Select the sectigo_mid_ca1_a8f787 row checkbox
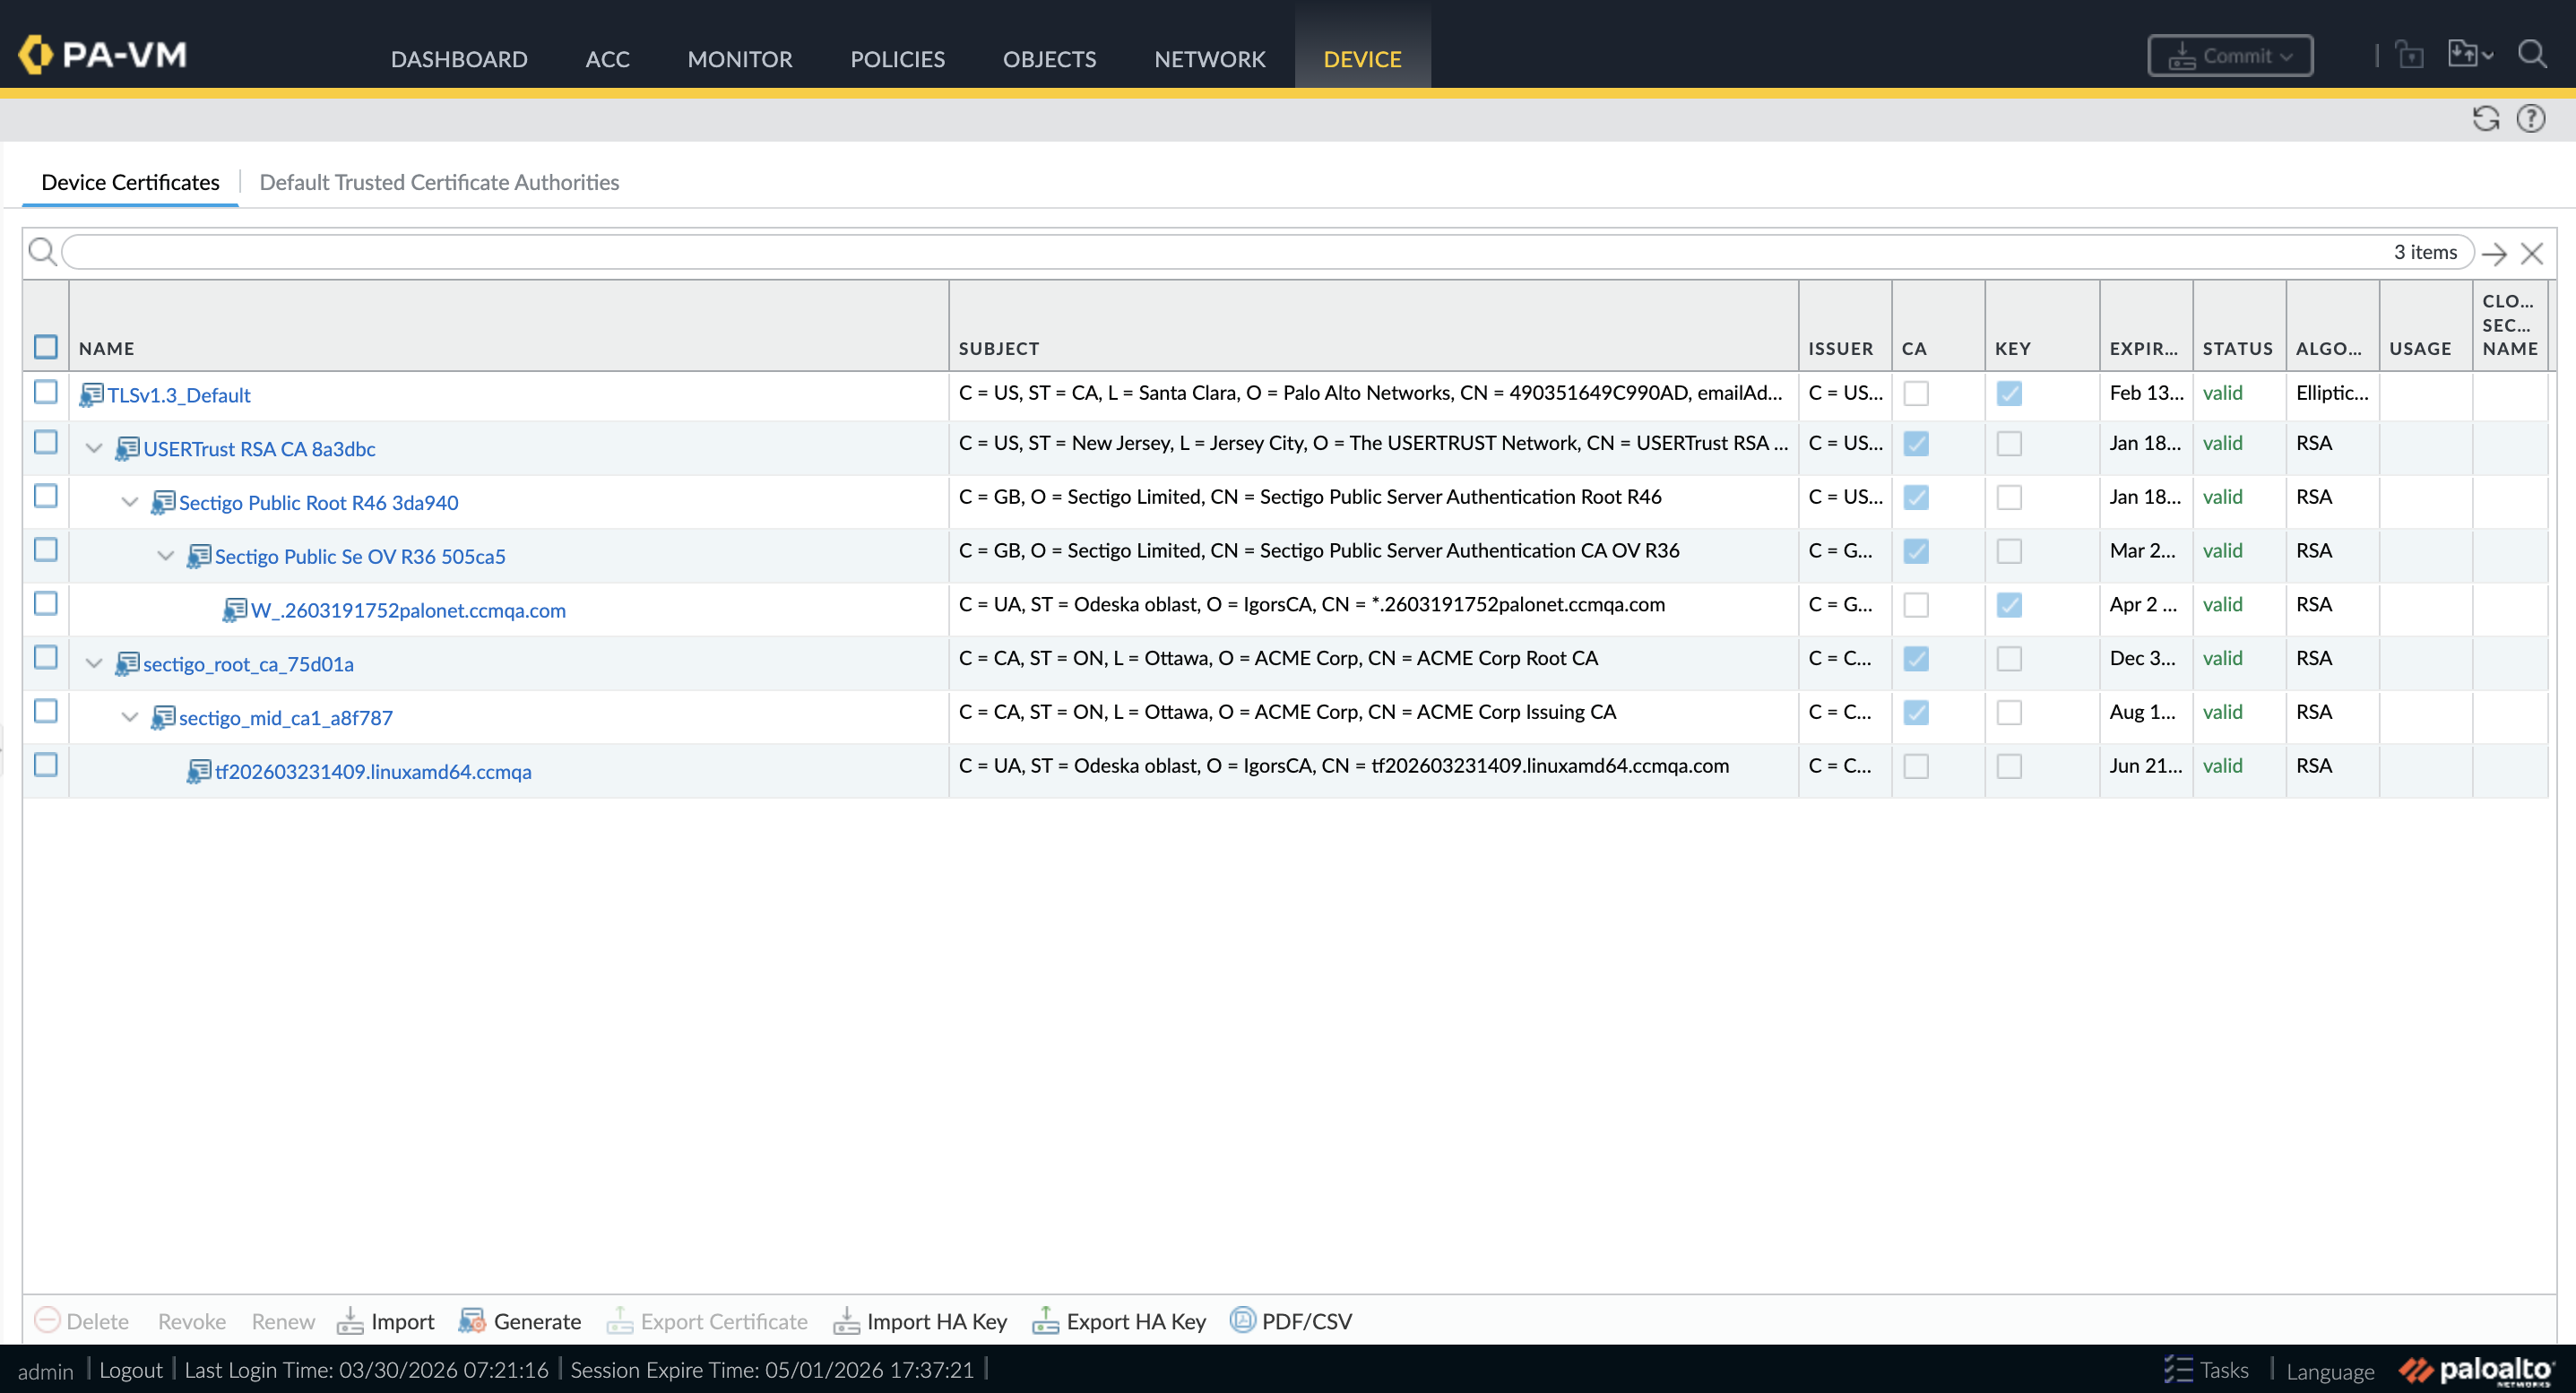Screen dimensions: 2576x1393 (x=46, y=711)
